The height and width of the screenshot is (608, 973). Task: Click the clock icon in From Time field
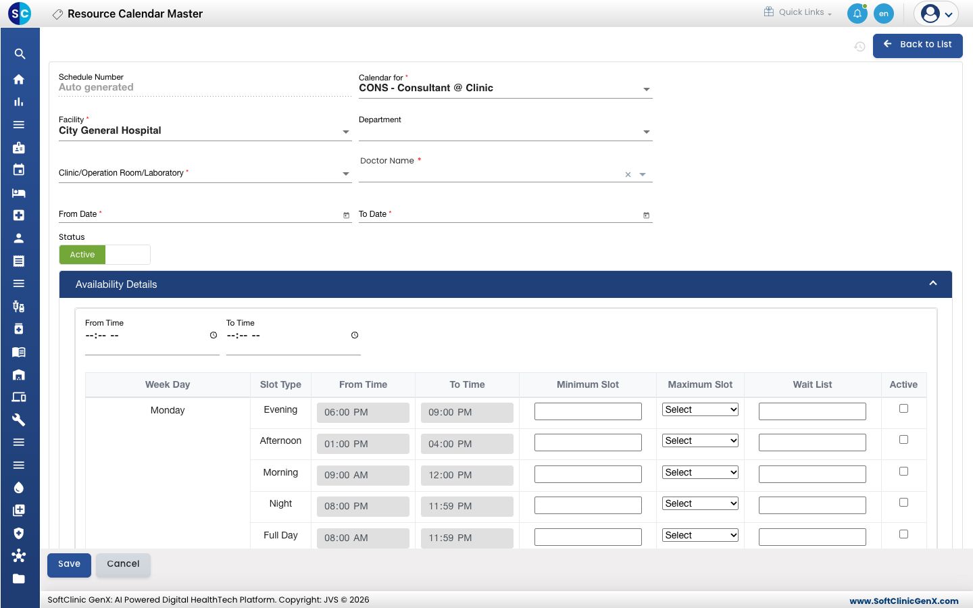tap(214, 335)
